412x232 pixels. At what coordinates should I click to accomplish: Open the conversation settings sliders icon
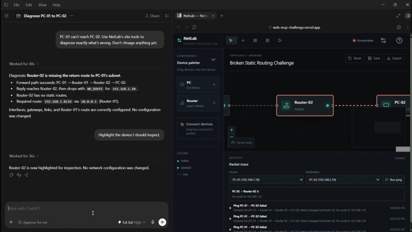click(167, 16)
